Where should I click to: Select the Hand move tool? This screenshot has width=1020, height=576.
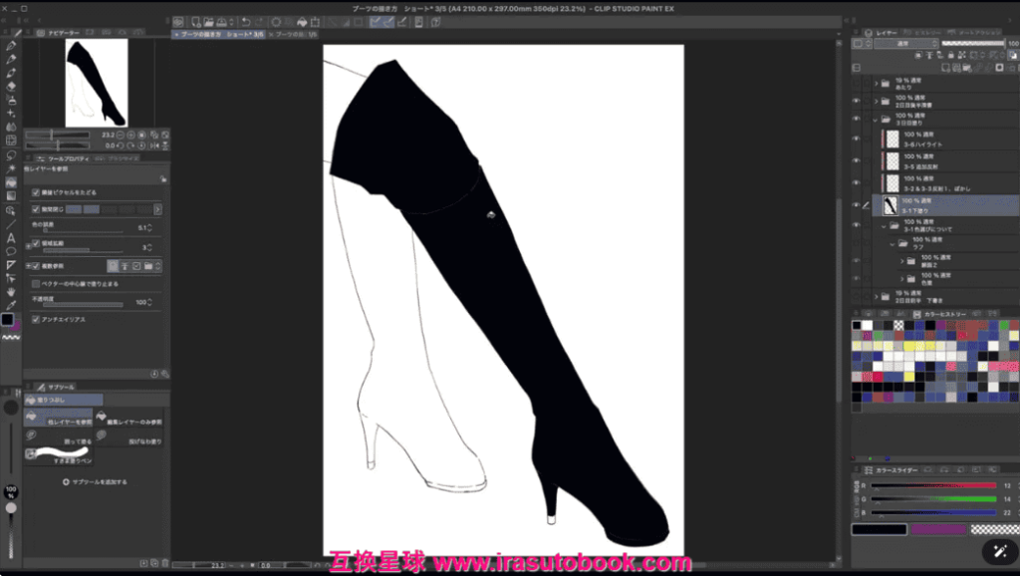pos(11,292)
